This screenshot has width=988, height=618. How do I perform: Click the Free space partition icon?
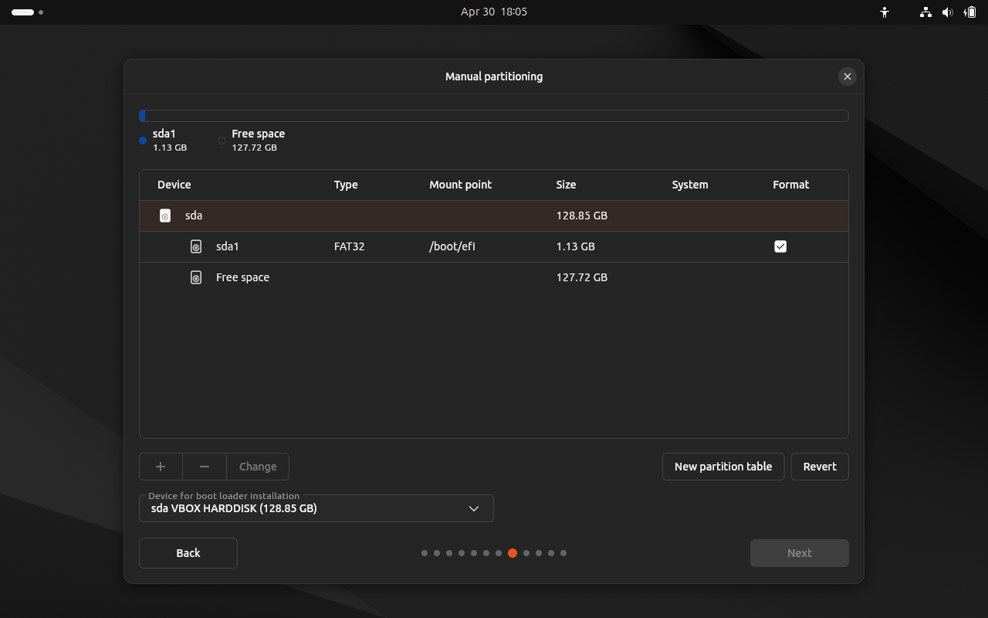196,277
